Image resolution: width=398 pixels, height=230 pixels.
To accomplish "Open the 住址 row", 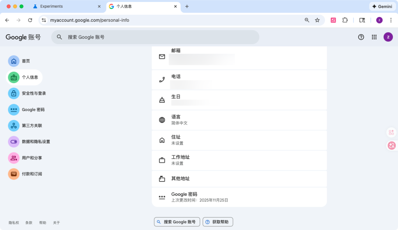I will coord(239,140).
